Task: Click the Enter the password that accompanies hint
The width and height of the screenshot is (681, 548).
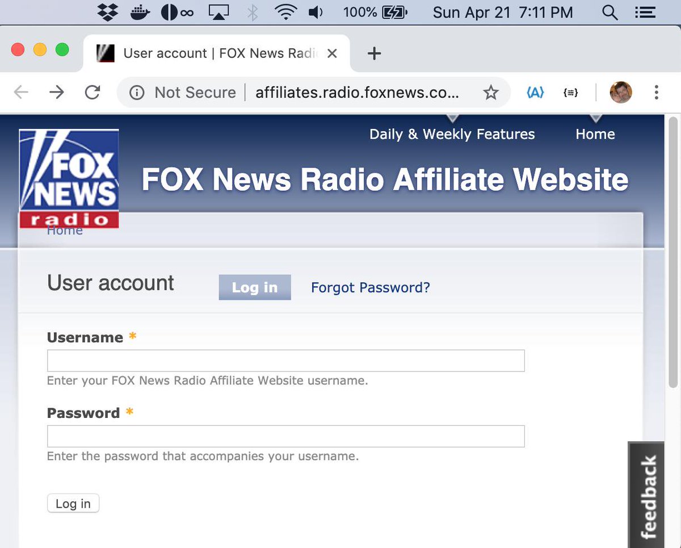Action: coord(203,456)
